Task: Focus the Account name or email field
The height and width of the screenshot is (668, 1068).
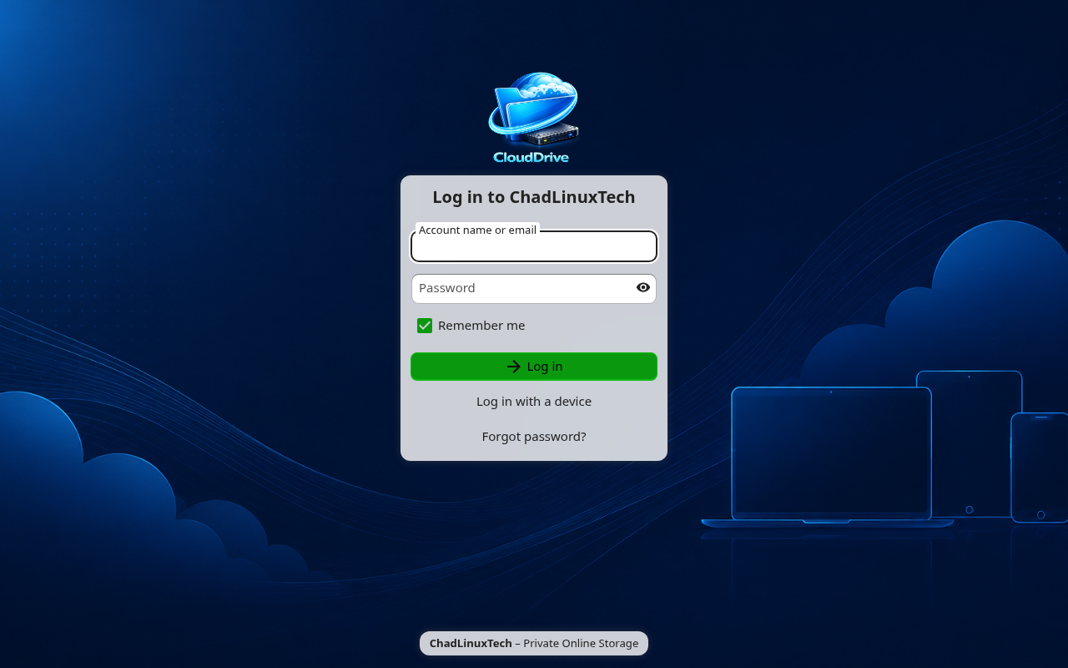Action: point(534,246)
